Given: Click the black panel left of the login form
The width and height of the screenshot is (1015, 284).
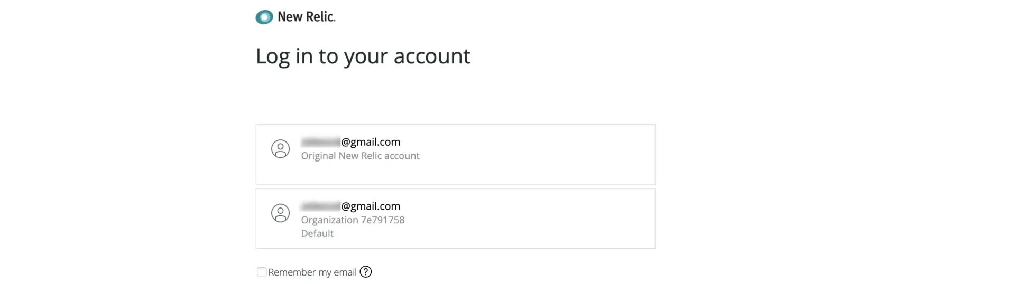Looking at the screenshot, I should tap(116, 142).
